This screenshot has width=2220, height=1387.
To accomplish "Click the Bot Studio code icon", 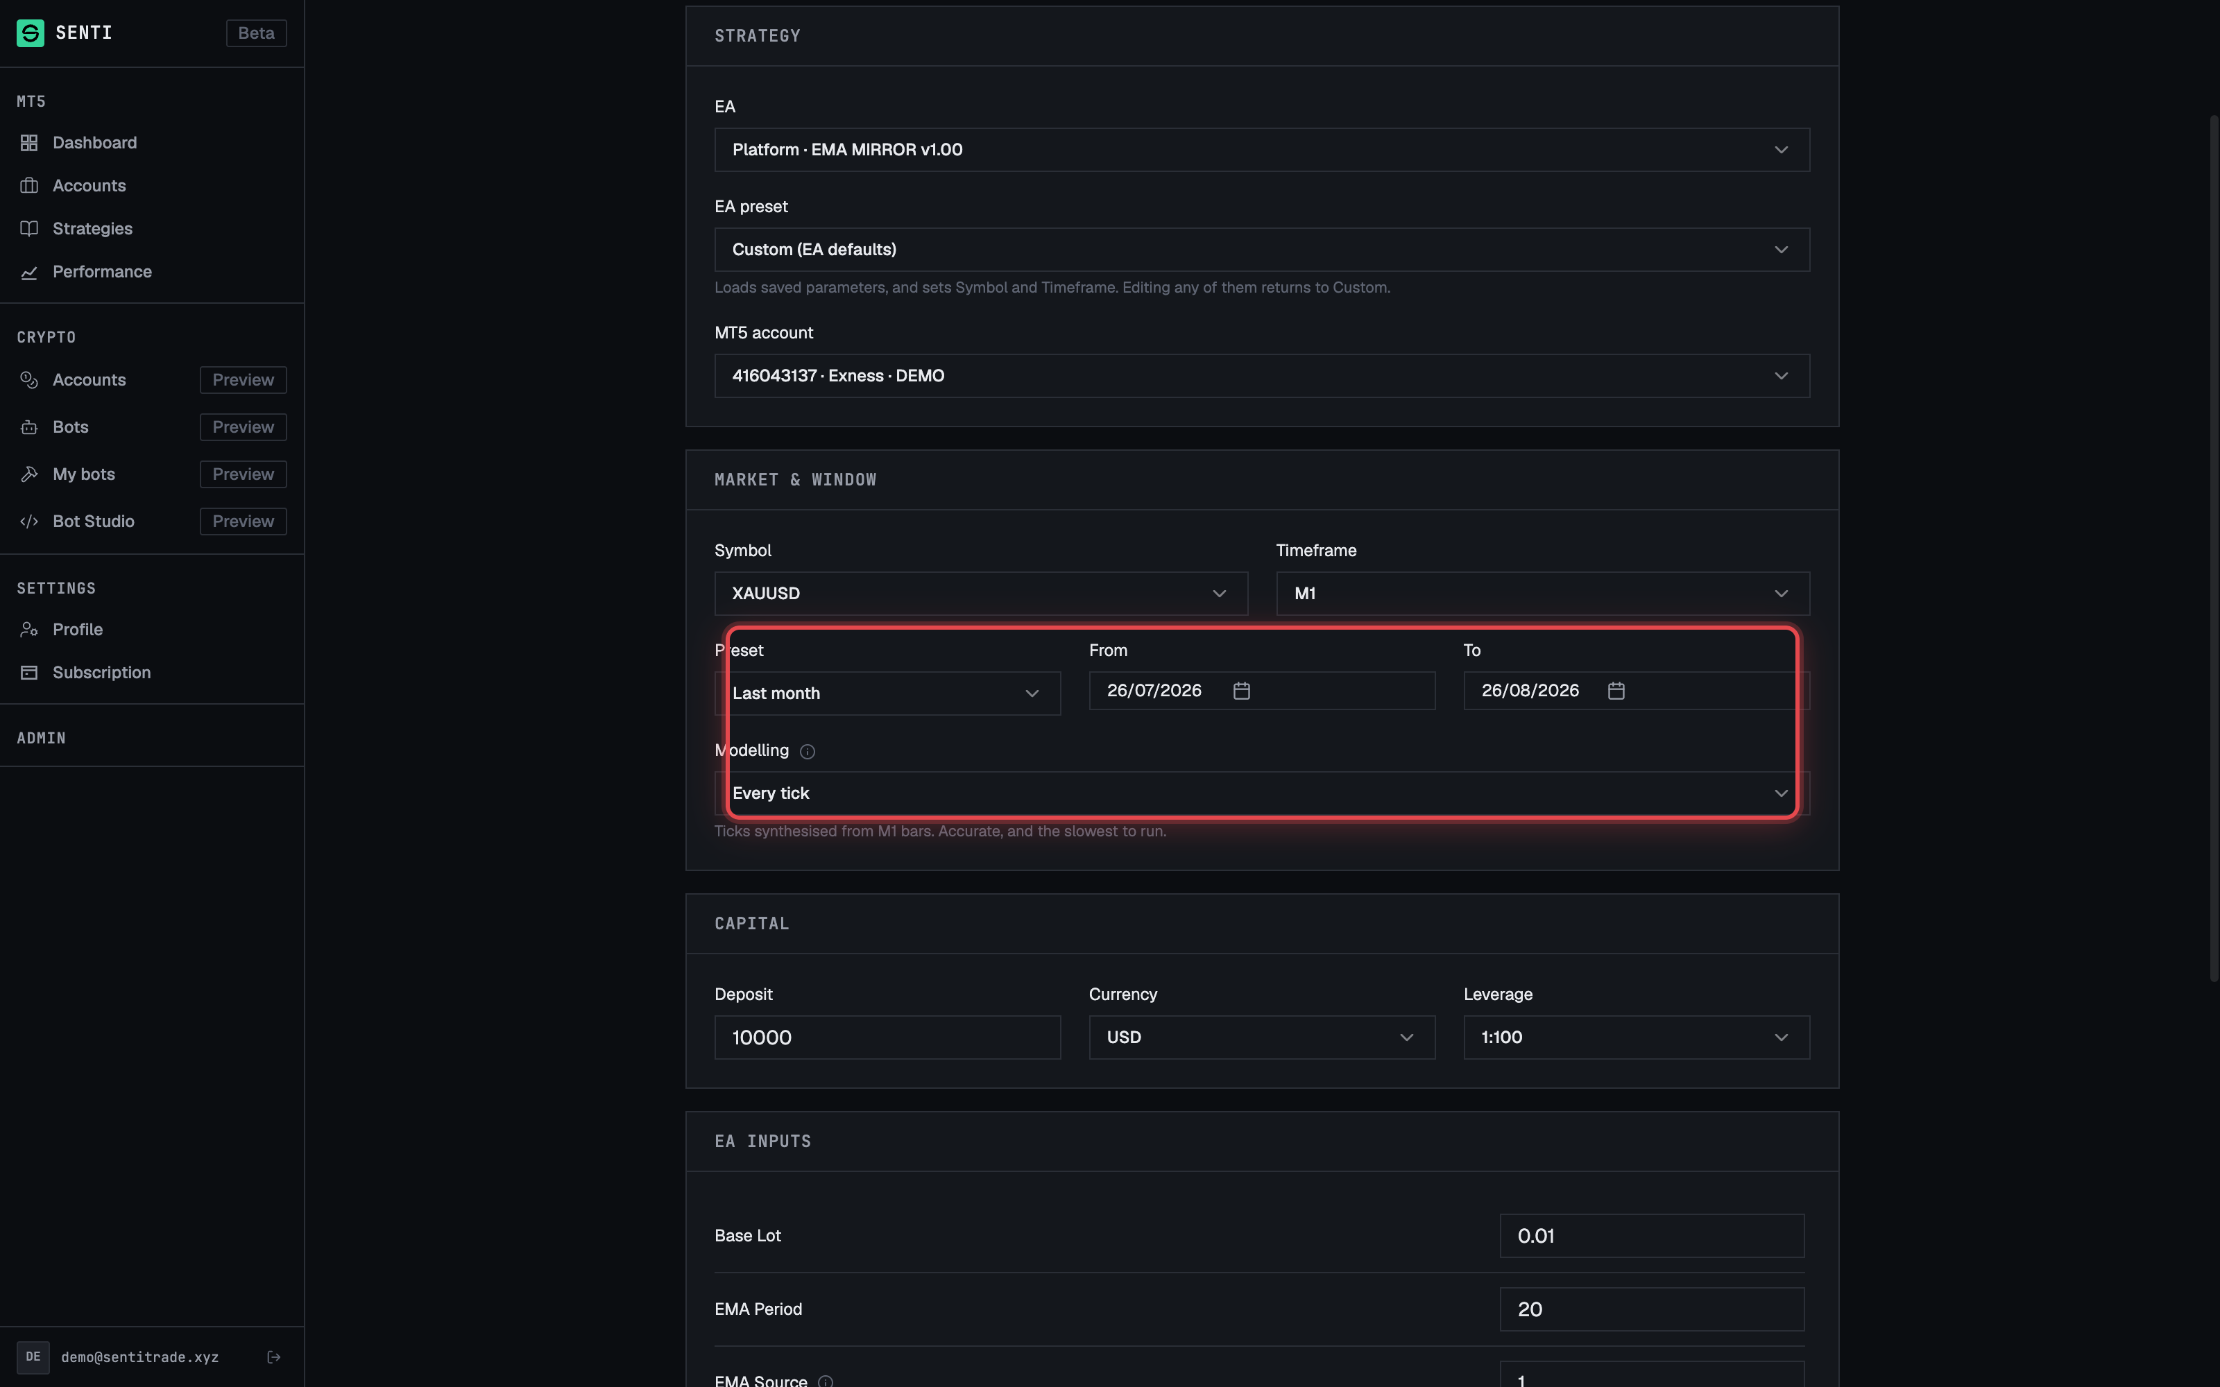I will tap(29, 522).
